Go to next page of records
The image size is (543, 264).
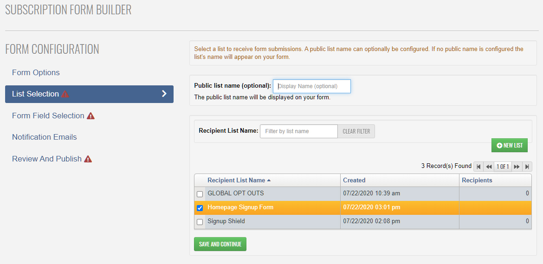(x=517, y=167)
